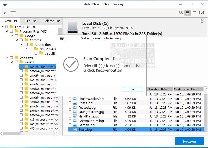Image resolution: width=208 pixels, height=148 pixels.
Task: Sort by Modification Date column header
Action: point(188,89)
